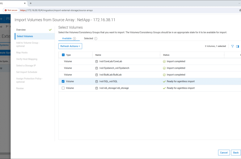Click the vdi_storage ready checkmark status icon

tap(164, 88)
